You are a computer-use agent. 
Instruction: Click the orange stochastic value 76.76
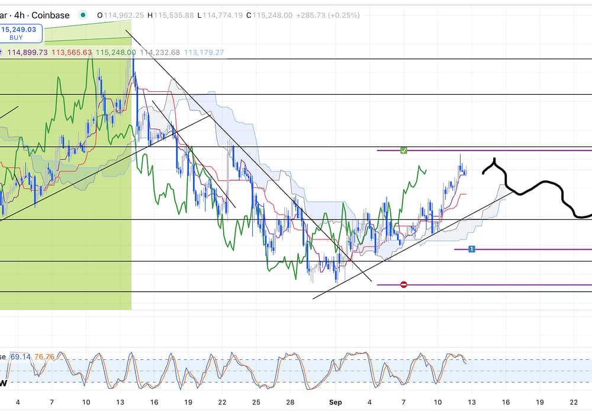[44, 357]
